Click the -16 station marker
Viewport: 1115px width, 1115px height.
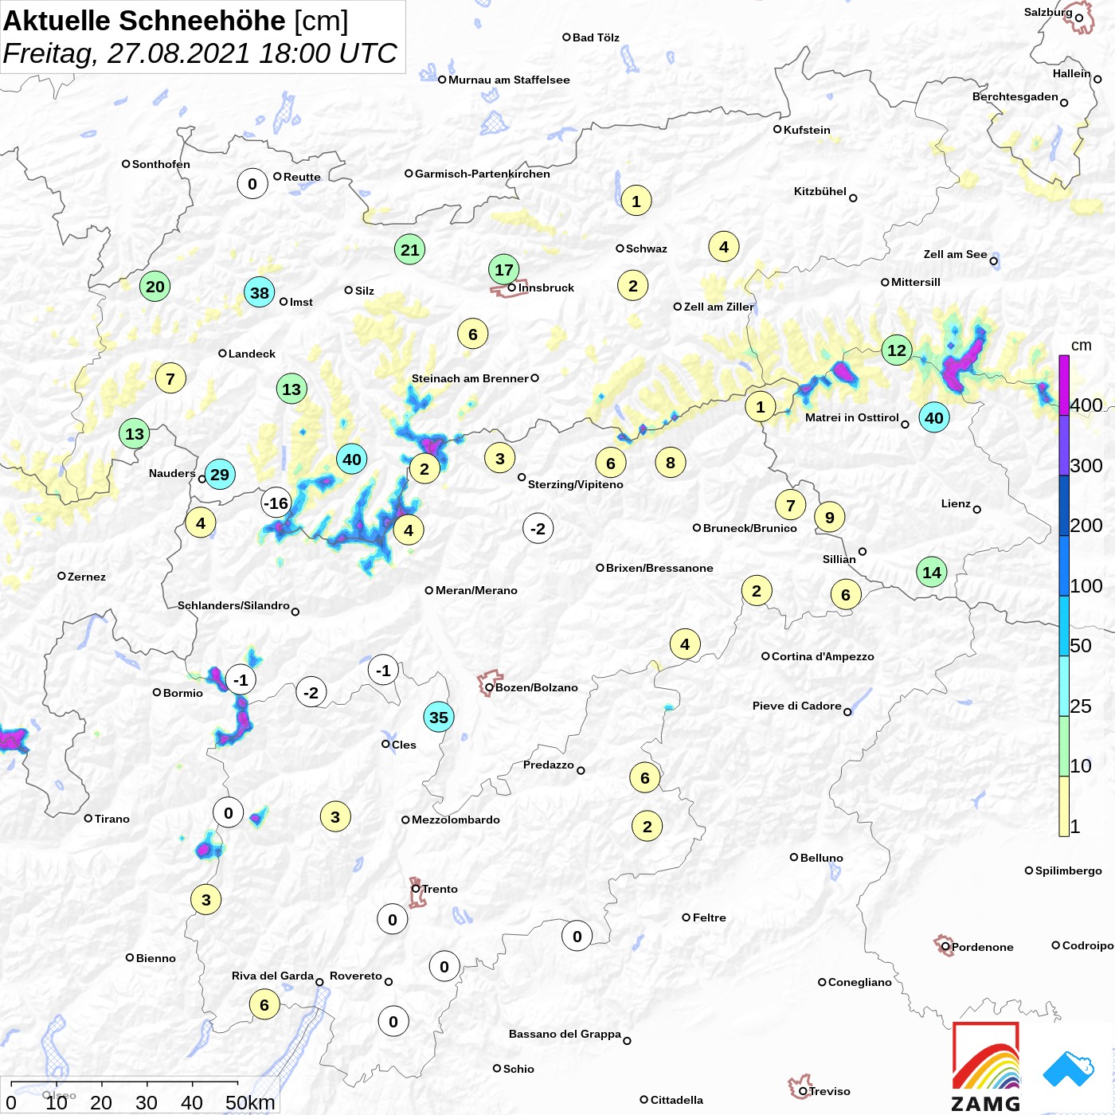click(x=276, y=503)
